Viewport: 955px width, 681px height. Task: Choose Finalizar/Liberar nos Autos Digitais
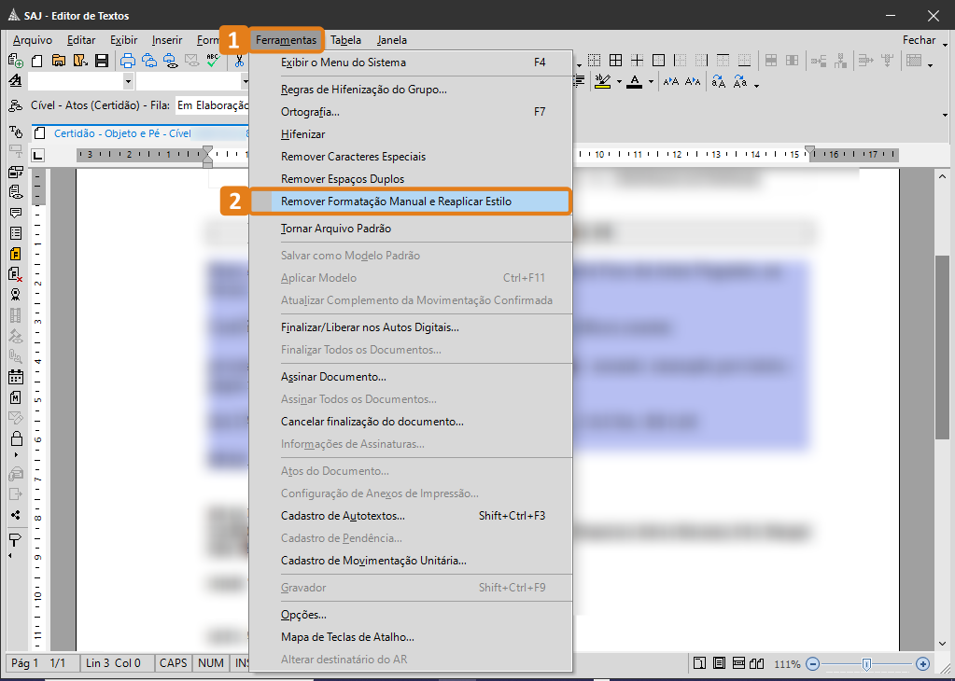pyautogui.click(x=411, y=327)
